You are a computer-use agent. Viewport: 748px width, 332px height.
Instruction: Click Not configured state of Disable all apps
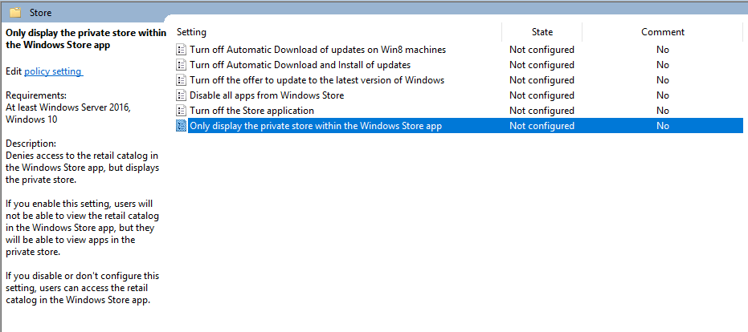(542, 95)
